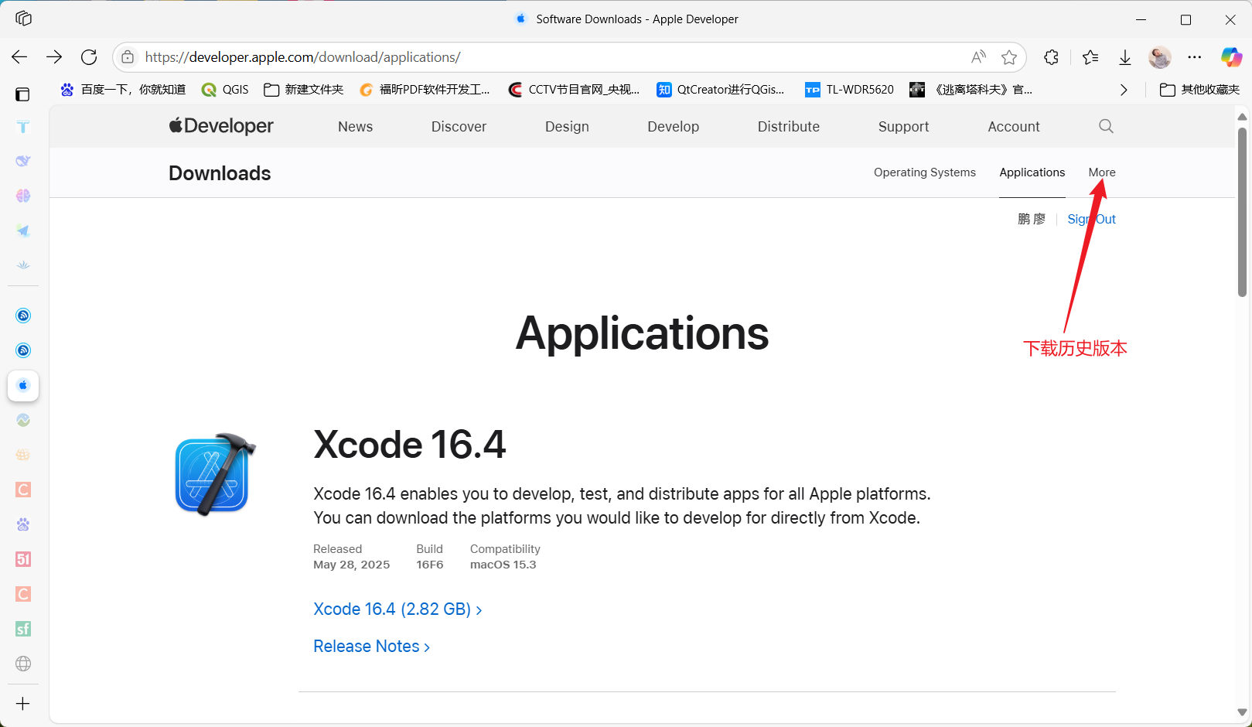Switch to the Baidu paw tab in the vertical tab strip

(x=23, y=524)
